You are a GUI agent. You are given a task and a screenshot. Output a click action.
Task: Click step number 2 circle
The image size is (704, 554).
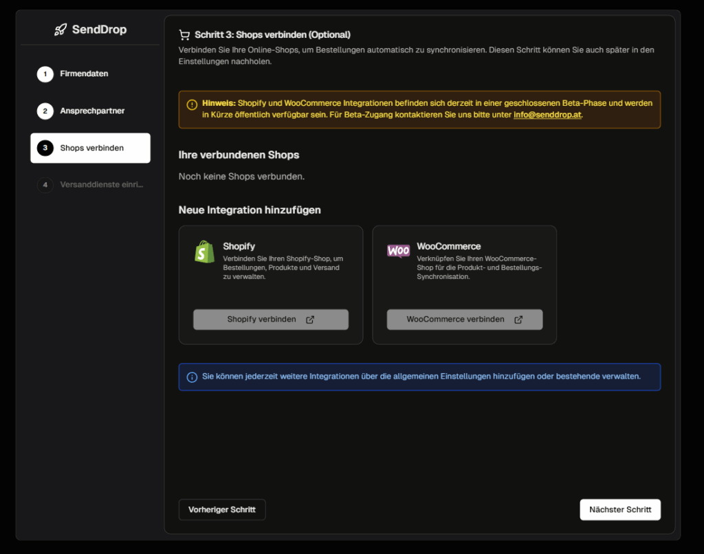[45, 111]
